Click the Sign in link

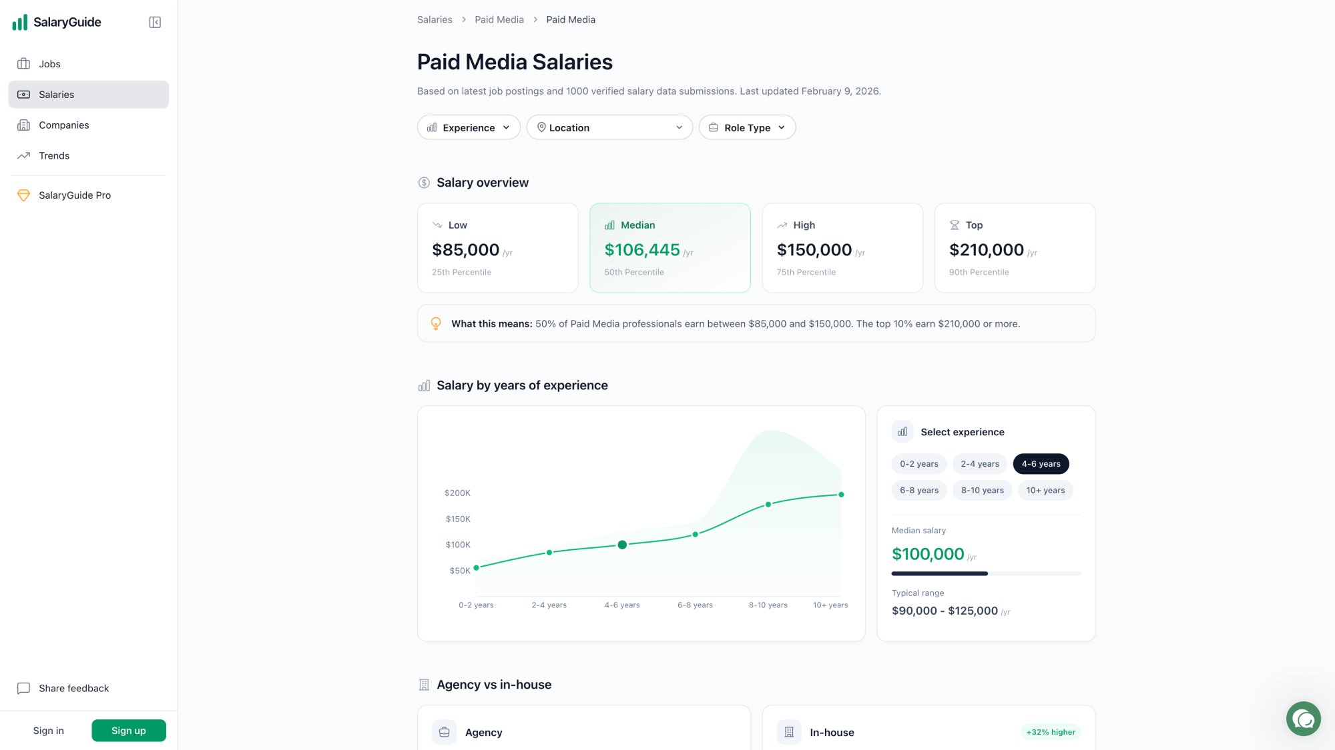(48, 730)
